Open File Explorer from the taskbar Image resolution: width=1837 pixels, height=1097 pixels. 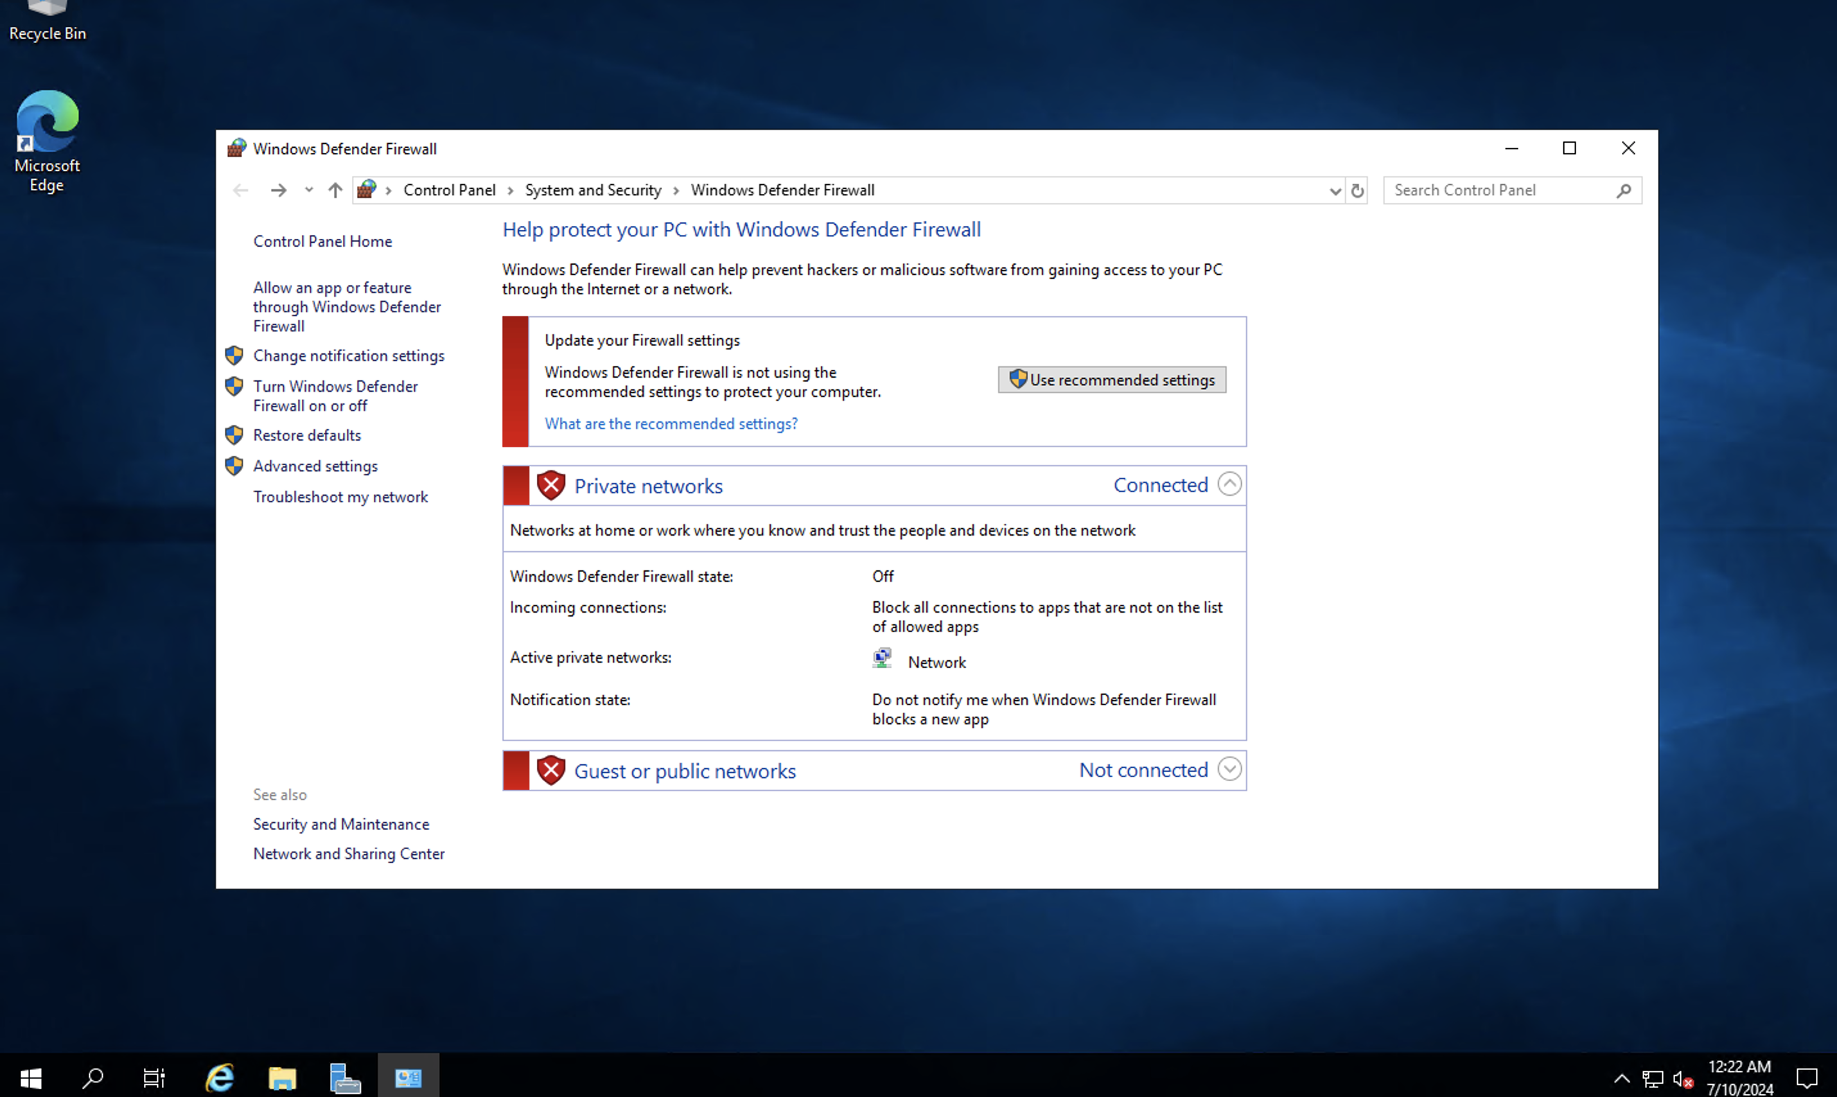click(283, 1078)
